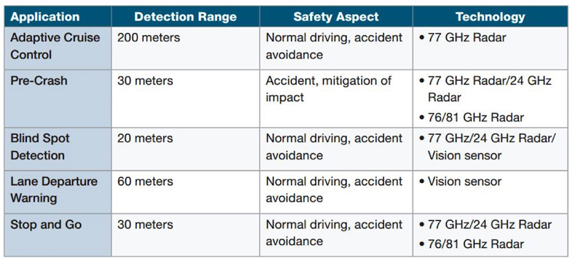Click Pre-Crash's 76/81 GHz Radar bullet
This screenshot has width=571, height=260.
pyautogui.click(x=471, y=117)
